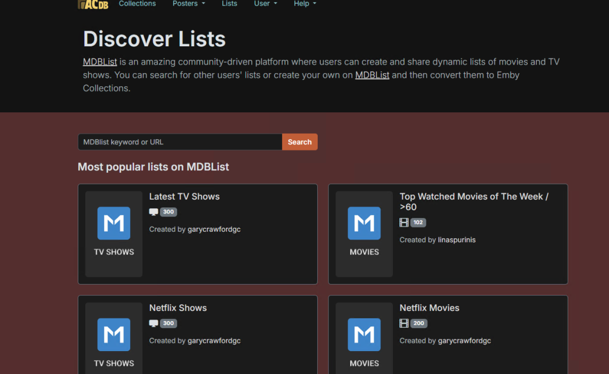Go to the Collections page

pyautogui.click(x=137, y=4)
